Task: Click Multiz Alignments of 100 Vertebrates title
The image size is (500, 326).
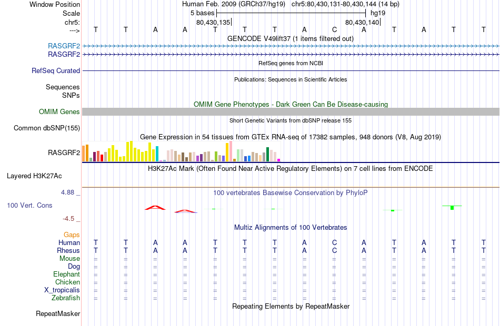Action: point(291,228)
